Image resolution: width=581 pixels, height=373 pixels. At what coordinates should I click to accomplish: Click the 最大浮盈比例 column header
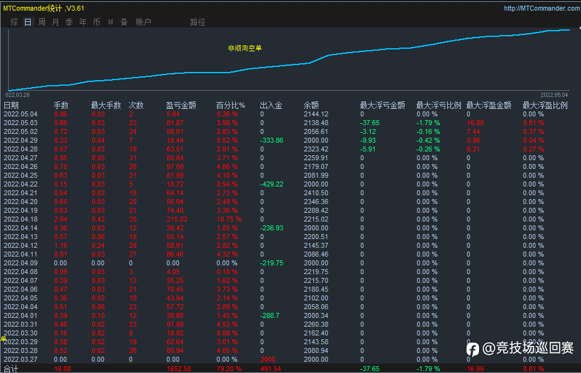point(545,105)
